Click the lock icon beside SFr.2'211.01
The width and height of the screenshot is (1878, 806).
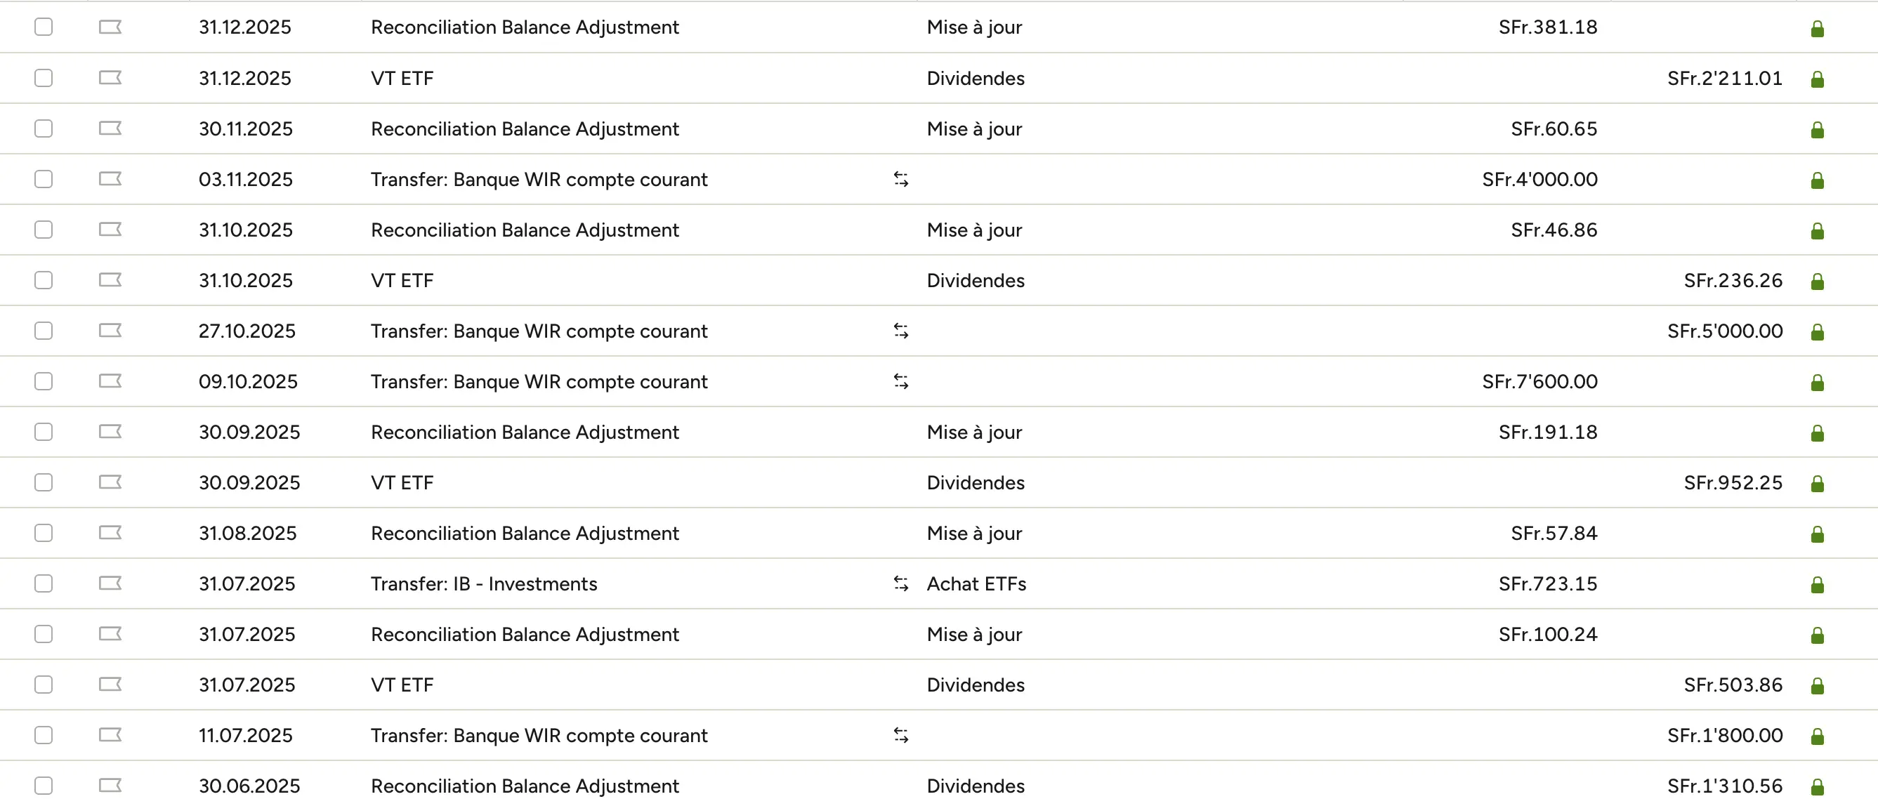coord(1818,77)
